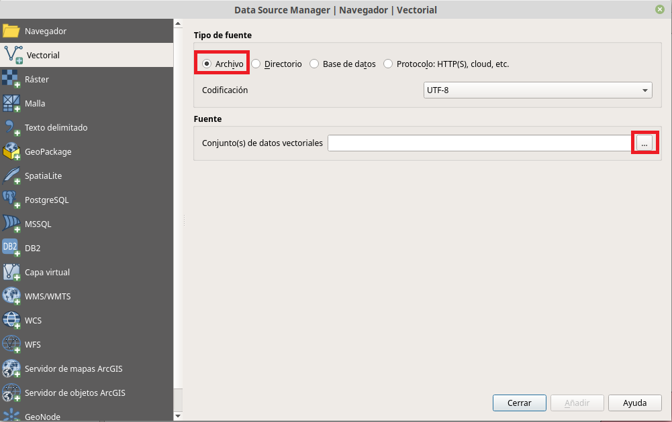The height and width of the screenshot is (422, 672).
Task: Select the Malla mesh icon
Action: [11, 103]
